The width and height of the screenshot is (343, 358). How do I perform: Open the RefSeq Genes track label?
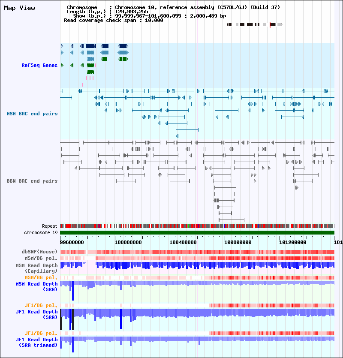(39, 65)
